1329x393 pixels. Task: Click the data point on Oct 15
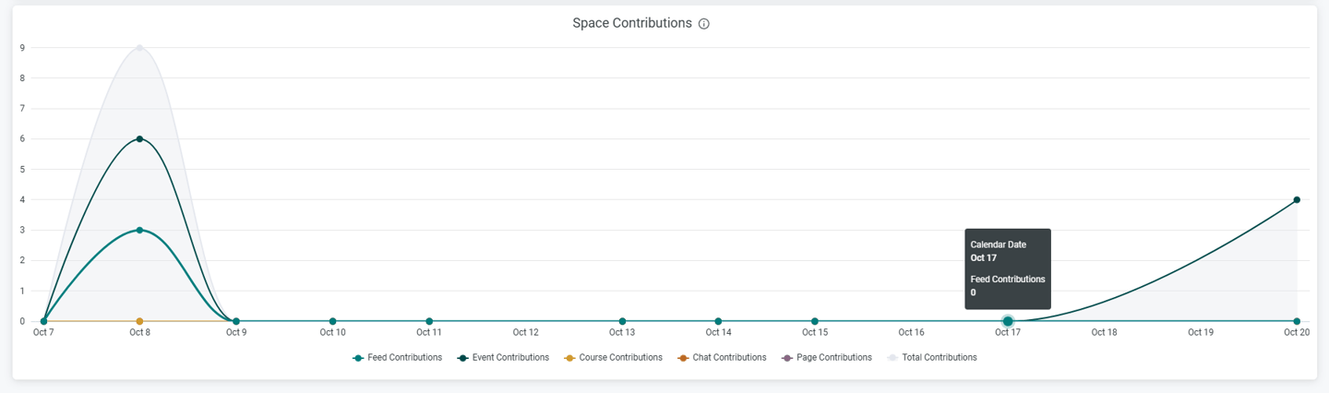[815, 321]
